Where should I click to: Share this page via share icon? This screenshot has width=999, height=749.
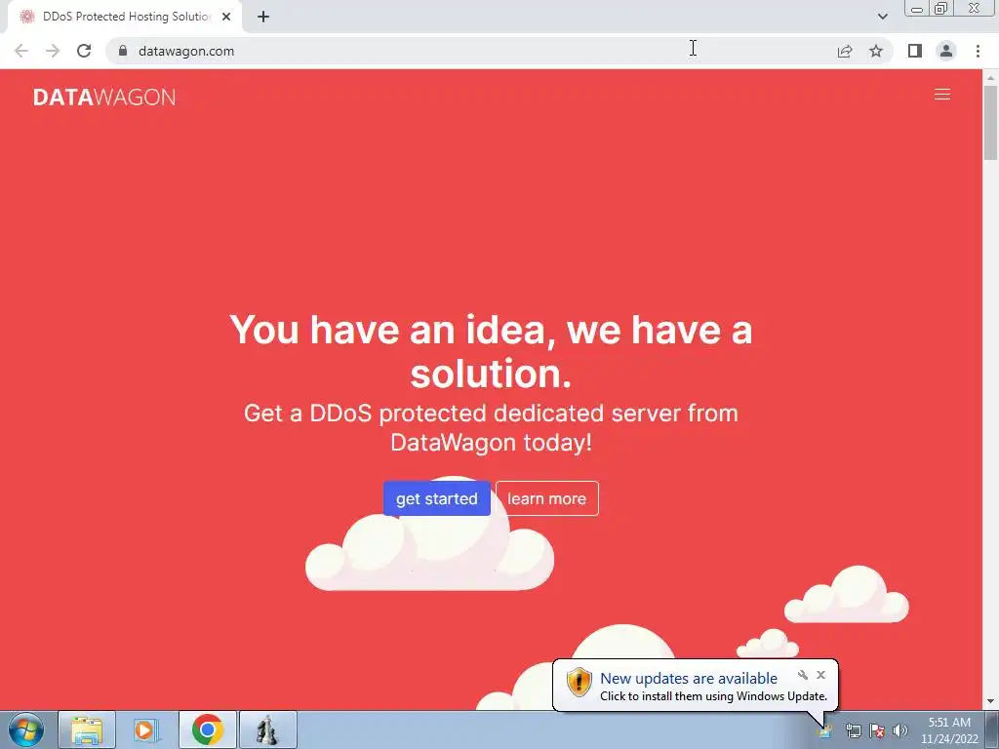coord(845,51)
